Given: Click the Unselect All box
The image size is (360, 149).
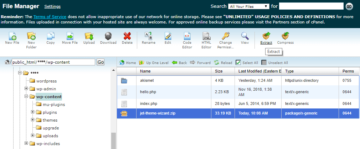Looking at the screenshot, I should [264, 63].
